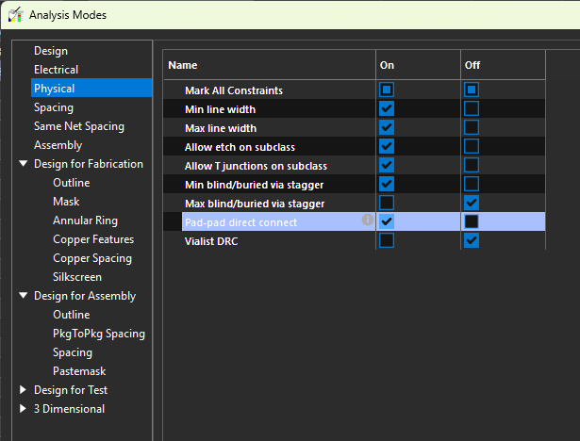Expand the 3 Dimensional tree node

pyautogui.click(x=24, y=409)
